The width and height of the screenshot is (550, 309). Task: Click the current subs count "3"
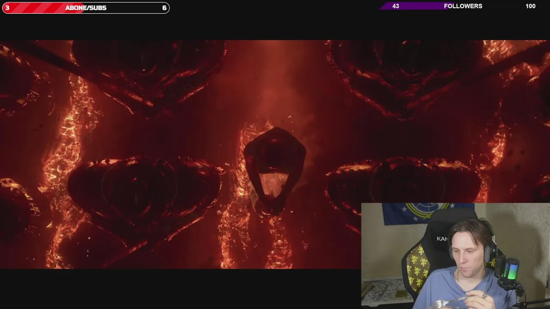pos(7,8)
